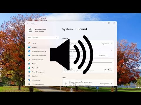Click in the Find a setting box
The width and height of the screenshot is (141, 105).
[43, 37]
